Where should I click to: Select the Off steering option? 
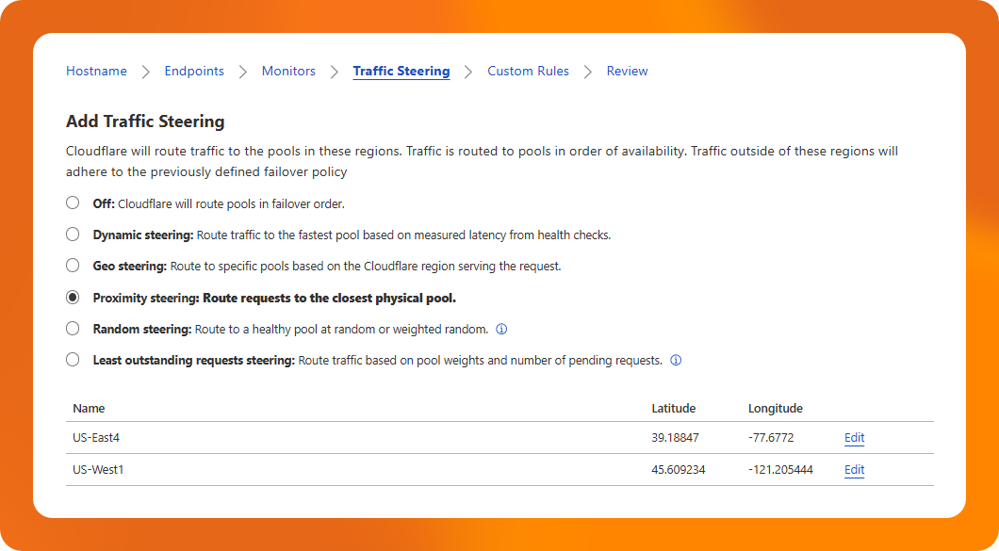pyautogui.click(x=73, y=203)
